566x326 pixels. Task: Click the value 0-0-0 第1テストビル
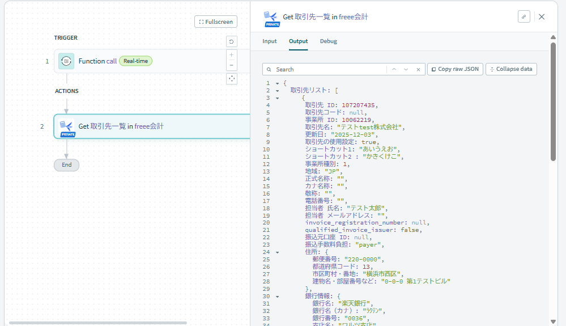coord(416,281)
